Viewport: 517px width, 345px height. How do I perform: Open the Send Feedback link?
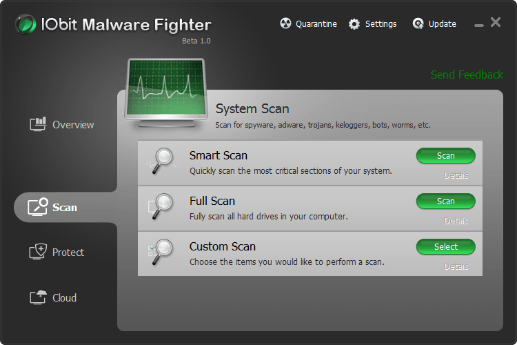[x=467, y=75]
